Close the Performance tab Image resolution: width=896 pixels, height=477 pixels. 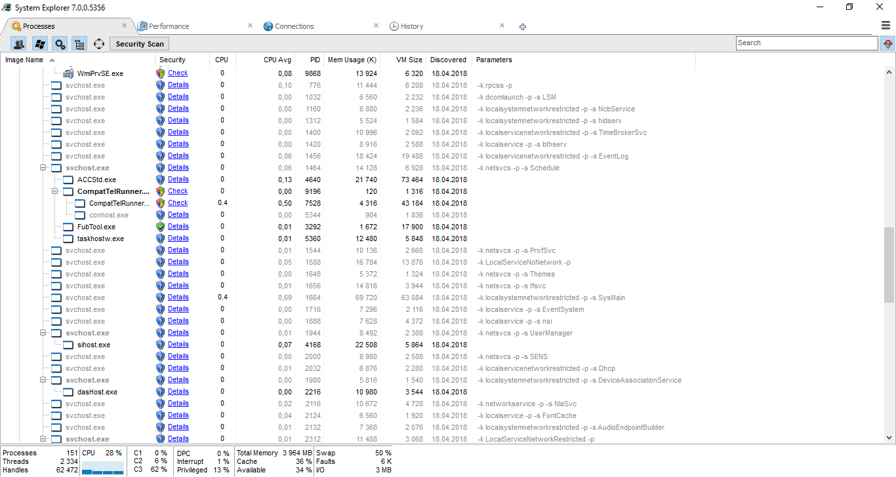[250, 26]
